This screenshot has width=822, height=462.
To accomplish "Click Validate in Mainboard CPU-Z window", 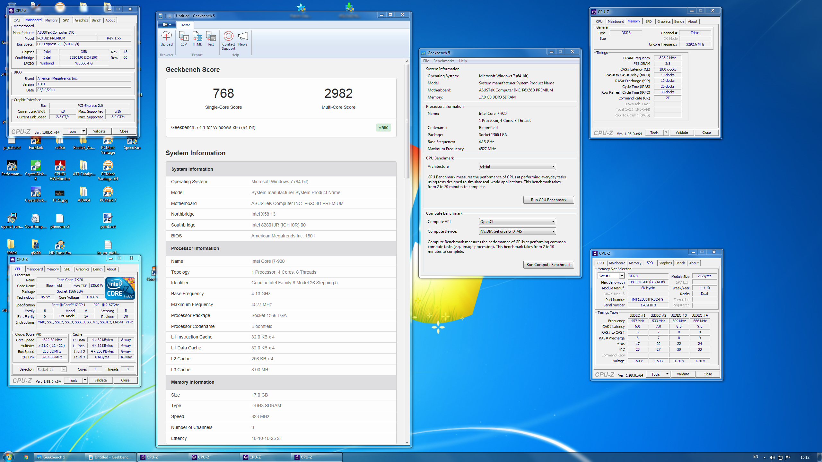I will tap(99, 131).
